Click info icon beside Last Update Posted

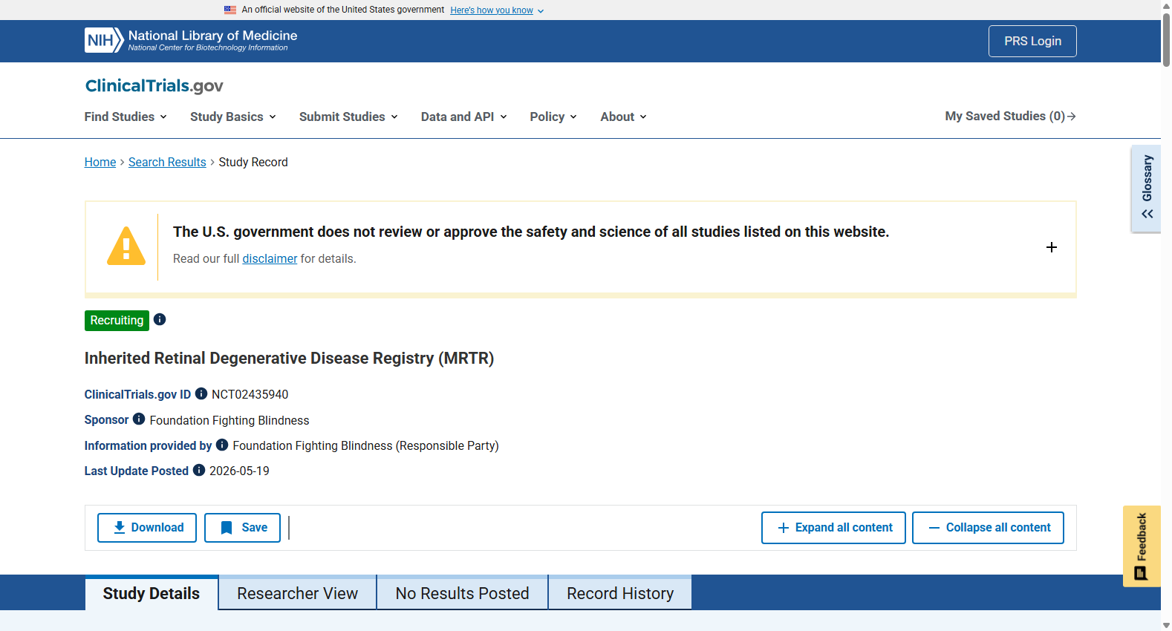199,470
